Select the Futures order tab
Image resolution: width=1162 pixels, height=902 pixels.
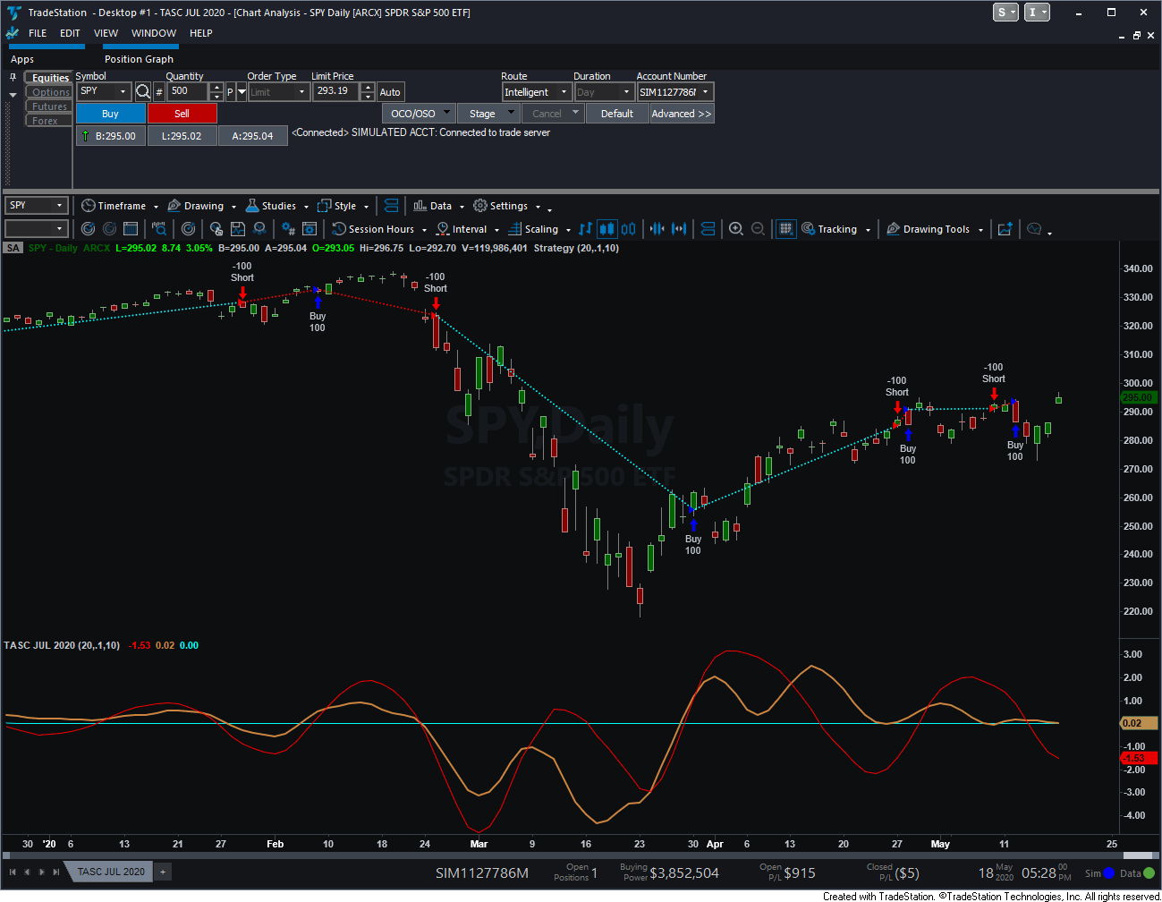pos(49,106)
